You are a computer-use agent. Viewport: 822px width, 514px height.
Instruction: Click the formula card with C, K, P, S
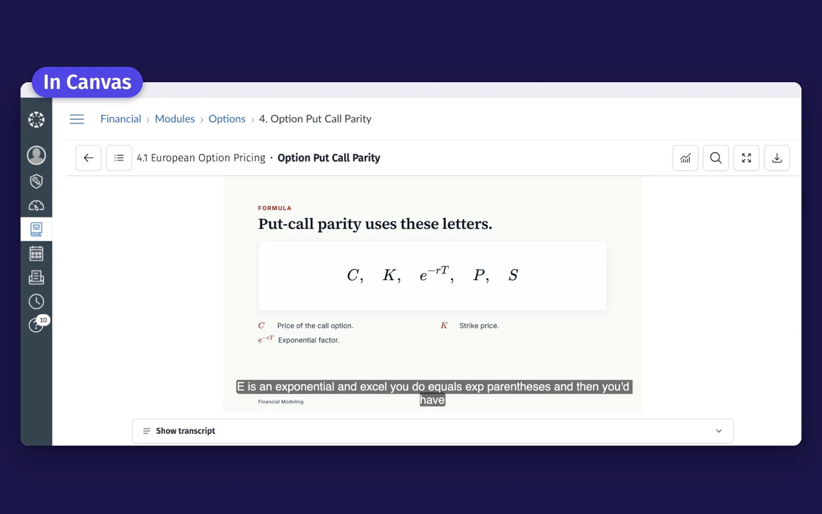(433, 276)
